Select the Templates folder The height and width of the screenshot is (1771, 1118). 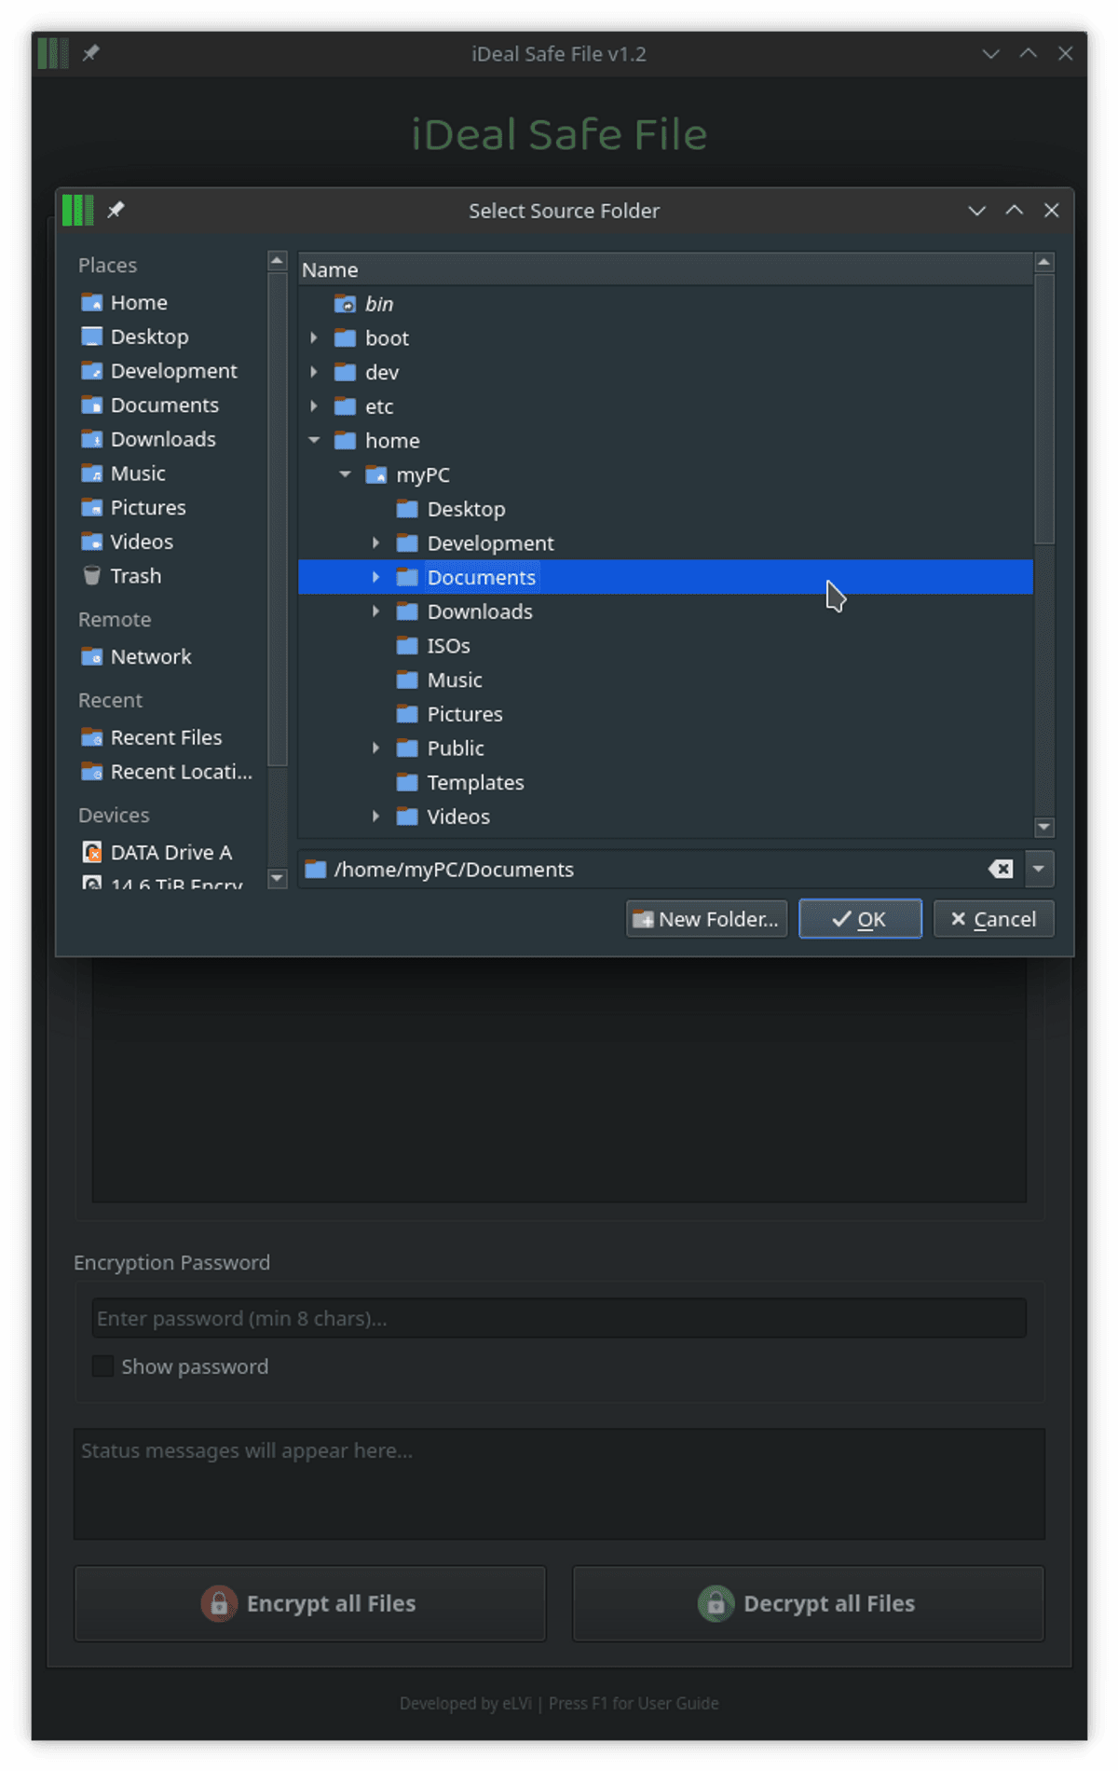[475, 783]
